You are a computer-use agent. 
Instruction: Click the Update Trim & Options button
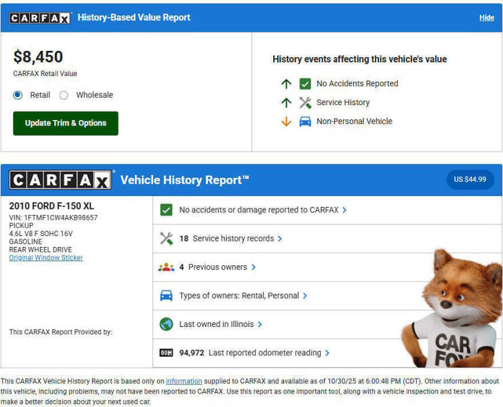click(66, 123)
